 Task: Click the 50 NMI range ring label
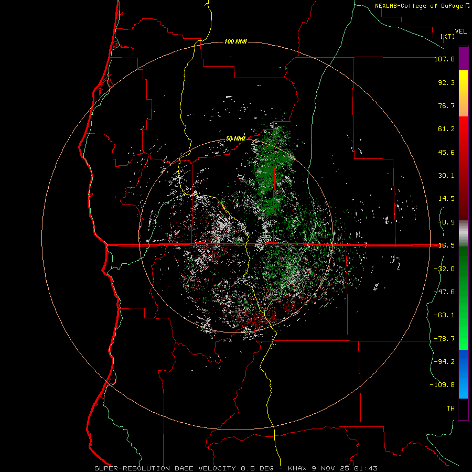[x=235, y=139]
